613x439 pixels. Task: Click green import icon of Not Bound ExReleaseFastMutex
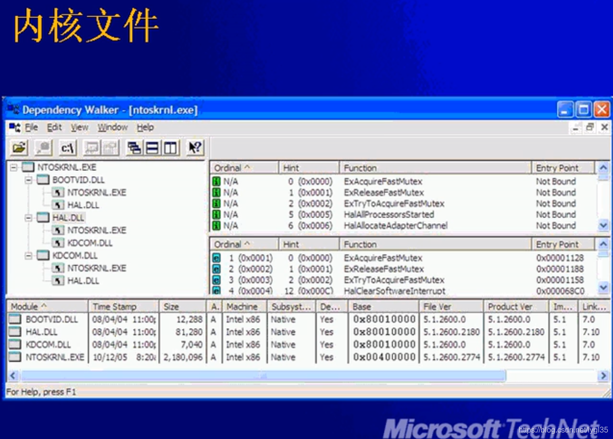click(x=216, y=193)
